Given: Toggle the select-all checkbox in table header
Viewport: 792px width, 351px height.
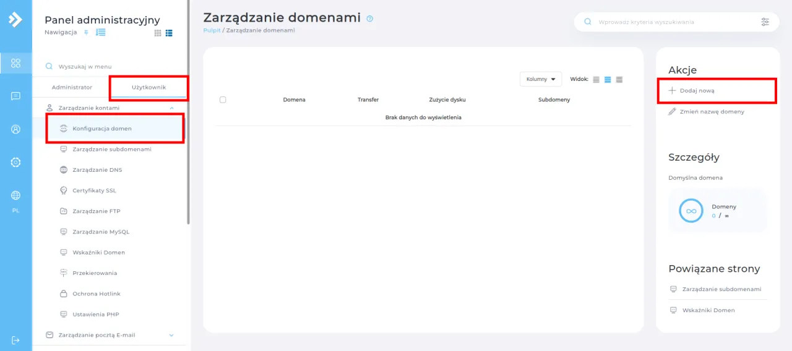Looking at the screenshot, I should point(223,99).
